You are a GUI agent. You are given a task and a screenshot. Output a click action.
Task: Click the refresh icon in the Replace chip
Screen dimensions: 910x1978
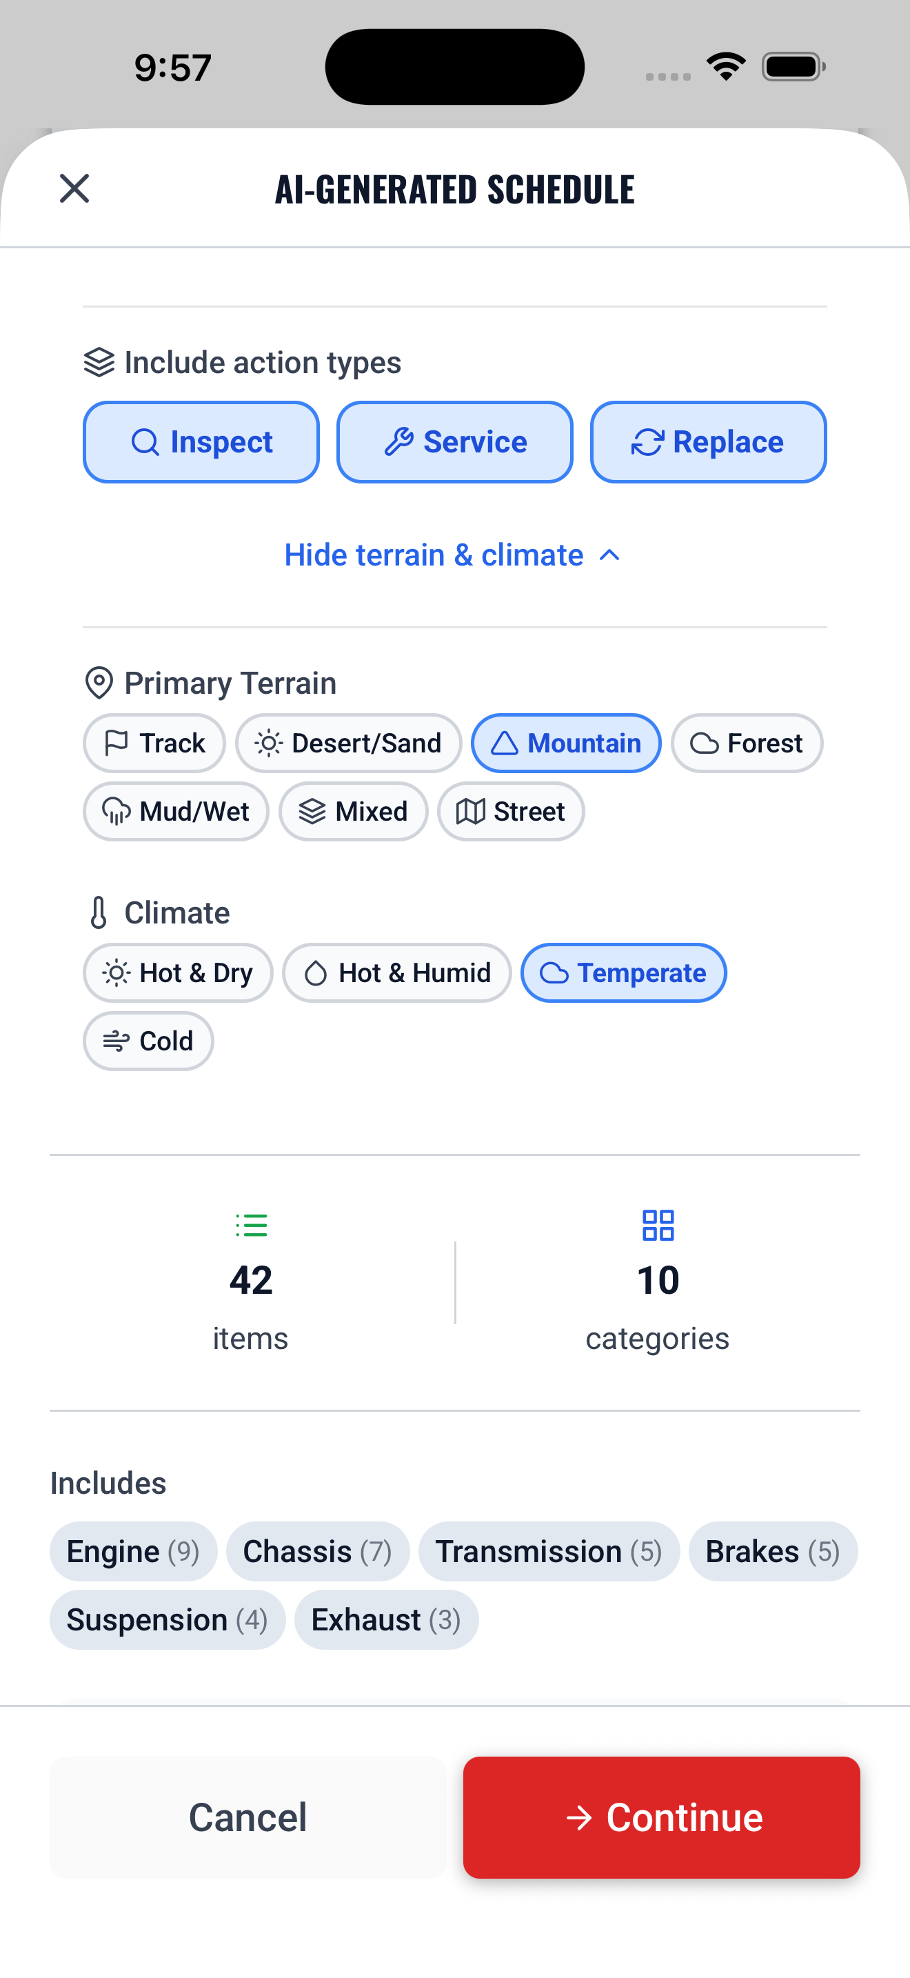click(x=647, y=441)
